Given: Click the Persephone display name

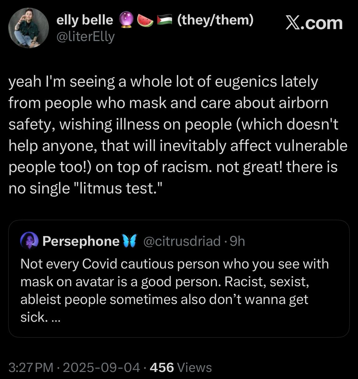Looking at the screenshot, I should pyautogui.click(x=81, y=241).
